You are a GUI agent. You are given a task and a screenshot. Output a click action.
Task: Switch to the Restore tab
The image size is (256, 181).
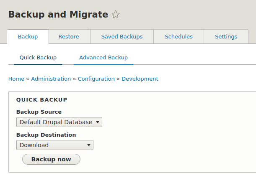click(x=69, y=37)
